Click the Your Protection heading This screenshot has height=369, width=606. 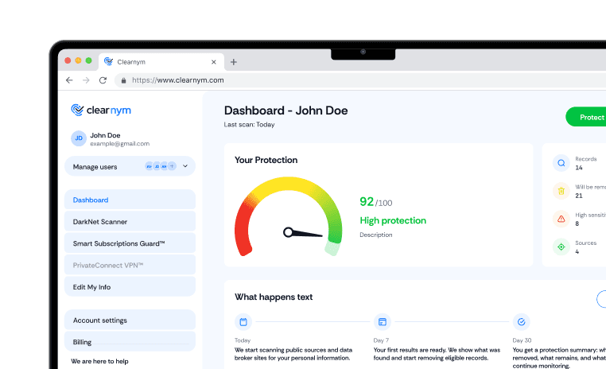click(x=266, y=160)
